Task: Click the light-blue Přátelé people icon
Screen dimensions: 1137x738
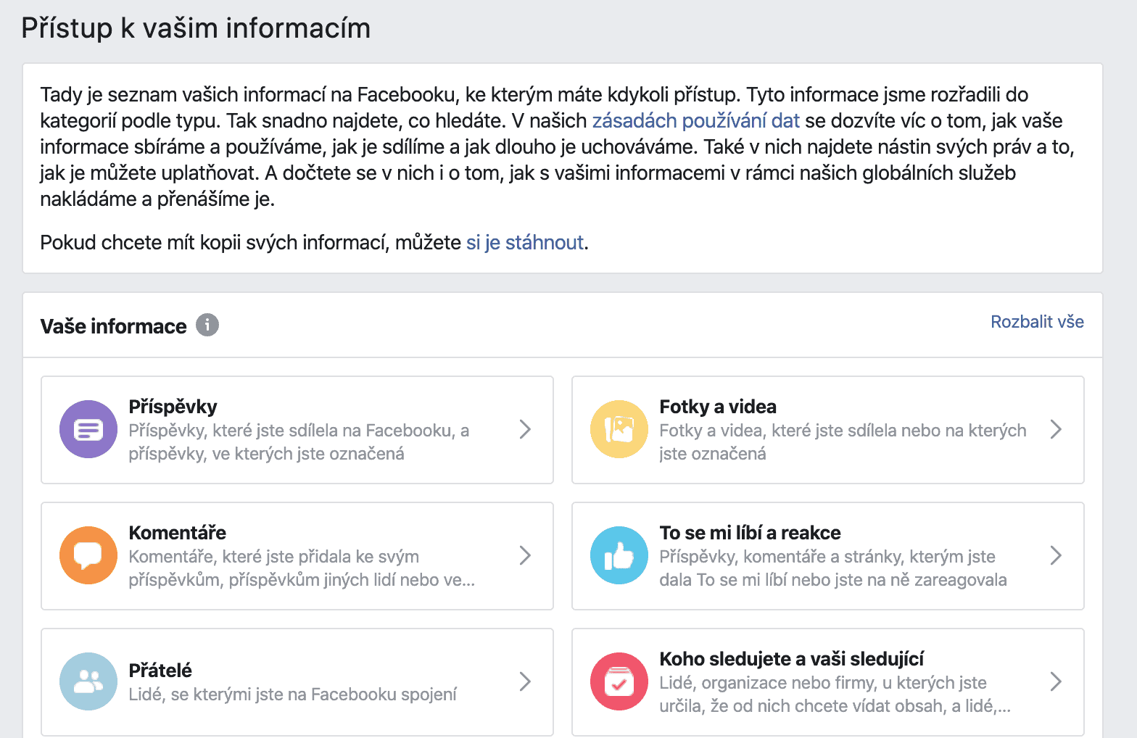Action: click(x=88, y=681)
